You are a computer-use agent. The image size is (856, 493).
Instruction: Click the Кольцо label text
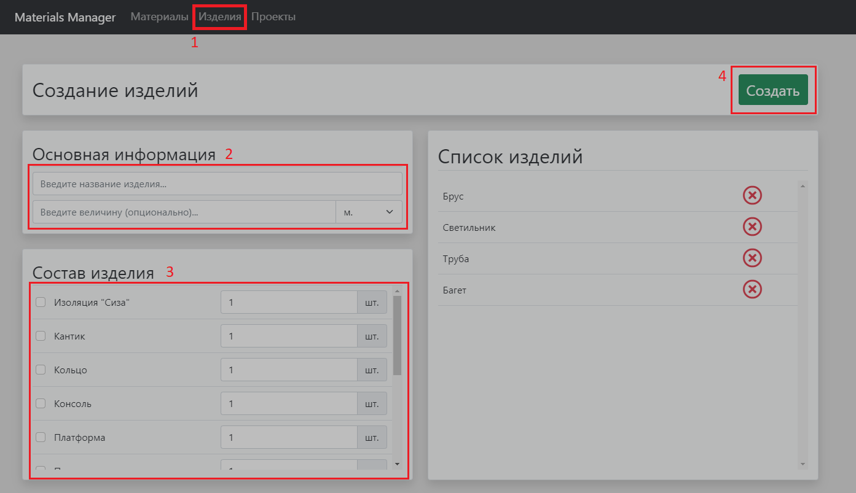(71, 370)
